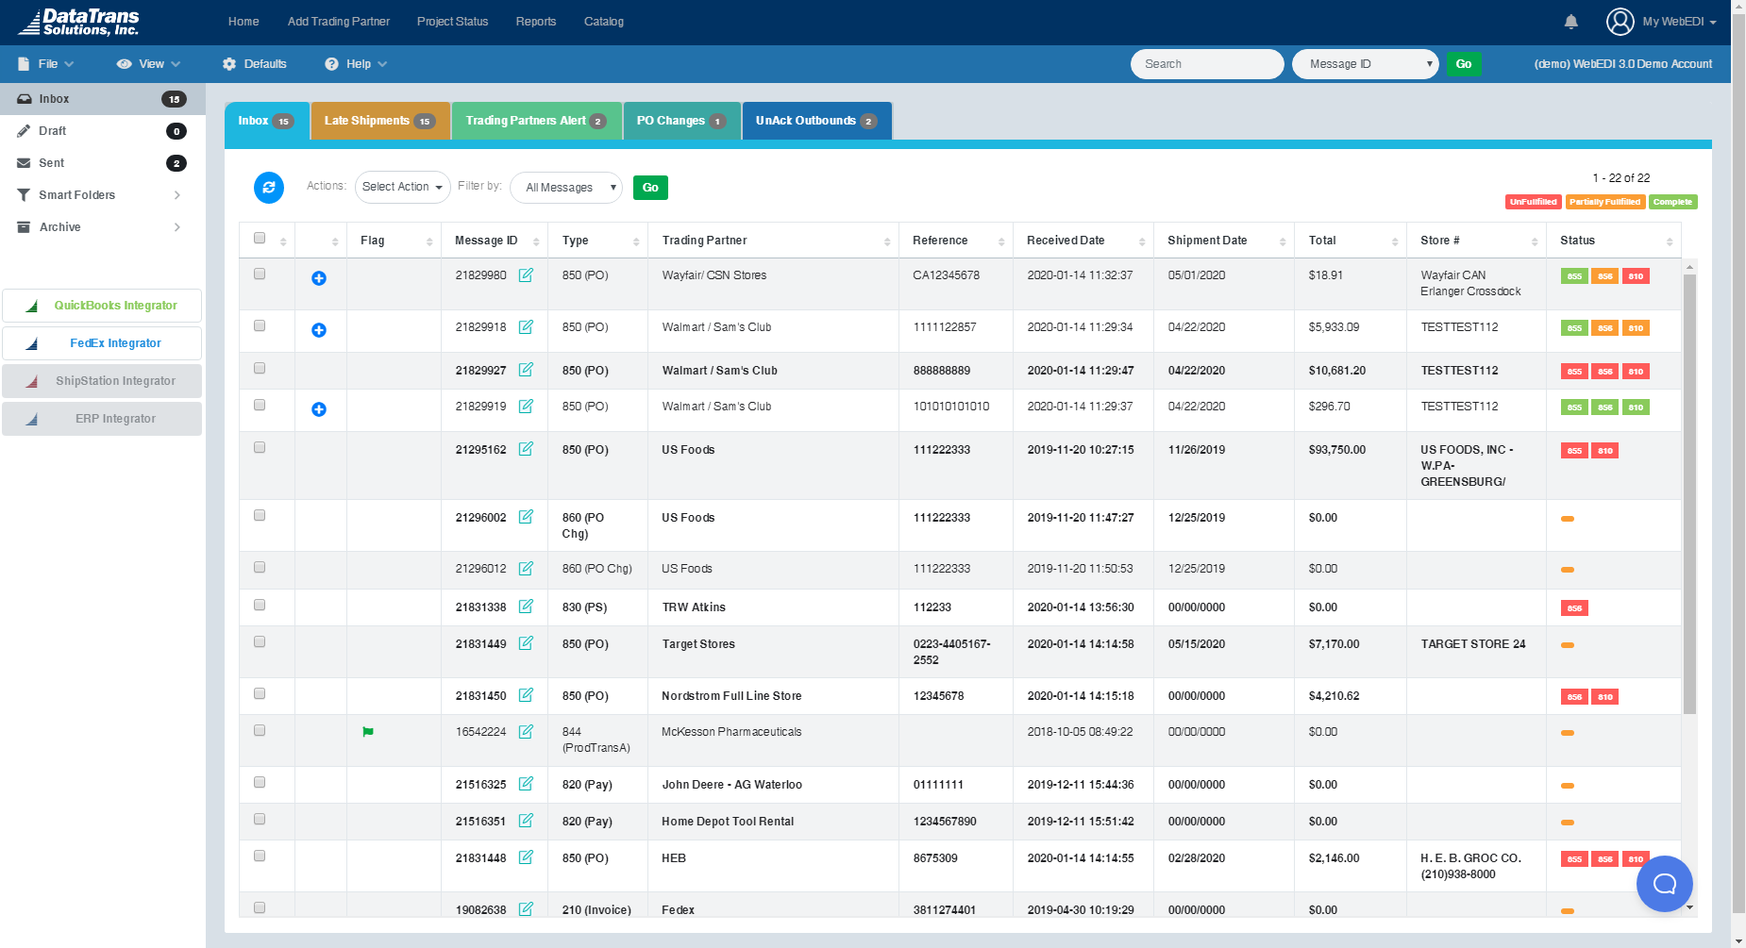This screenshot has height=948, width=1746.
Task: Edit message 21829980 via pencil icon
Action: 526,275
